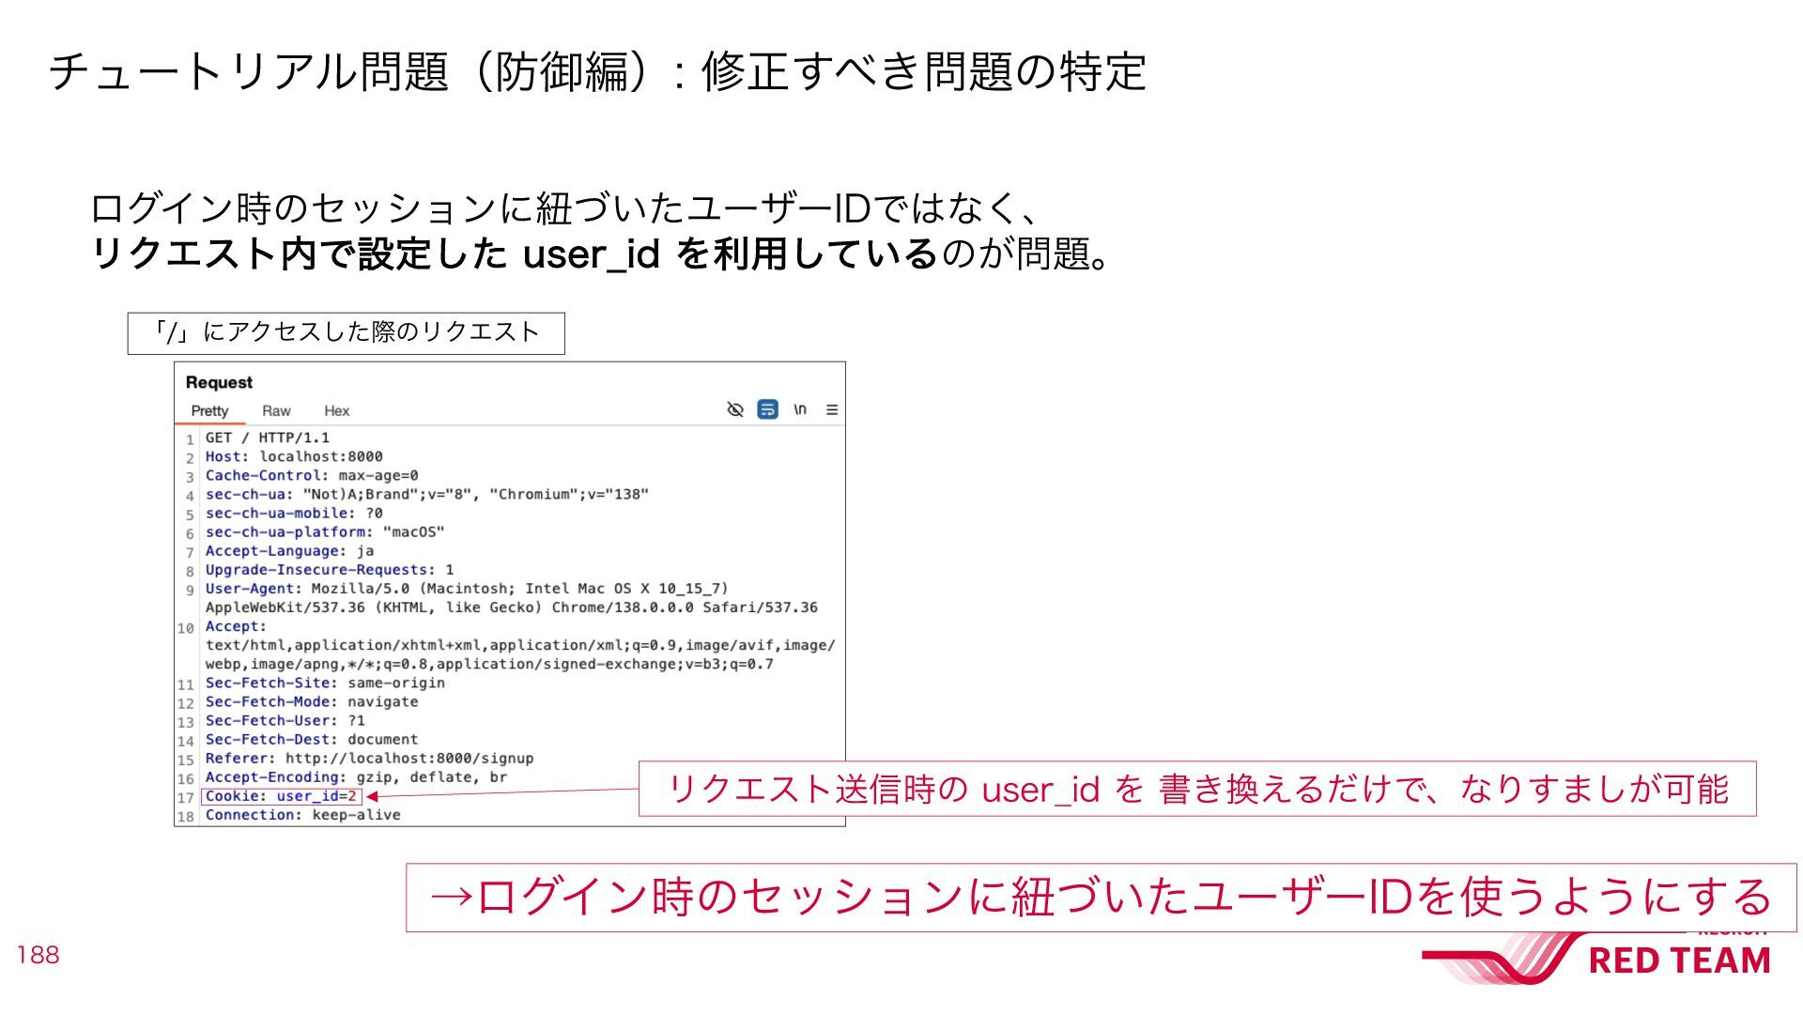This screenshot has width=1803, height=1014.
Task: Click the 'Connection: keep-alive' line
Action: click(x=303, y=814)
